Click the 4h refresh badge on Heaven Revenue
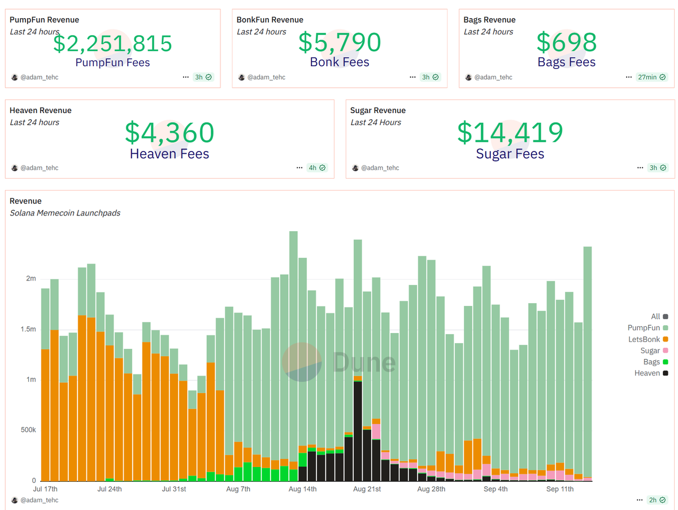678x510 pixels. tap(316, 168)
